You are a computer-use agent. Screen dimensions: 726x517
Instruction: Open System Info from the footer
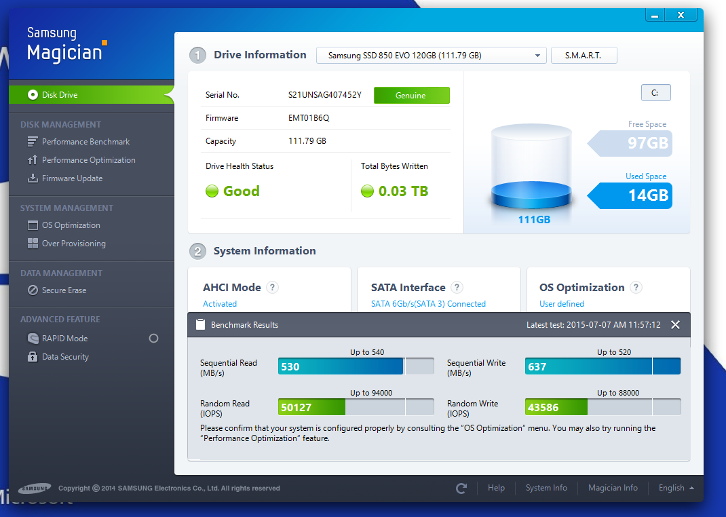point(546,488)
